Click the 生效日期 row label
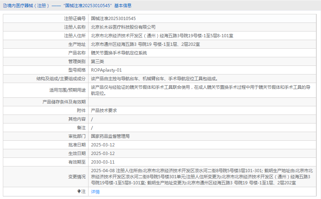Viewport: 321px width, 199px height. point(77,154)
